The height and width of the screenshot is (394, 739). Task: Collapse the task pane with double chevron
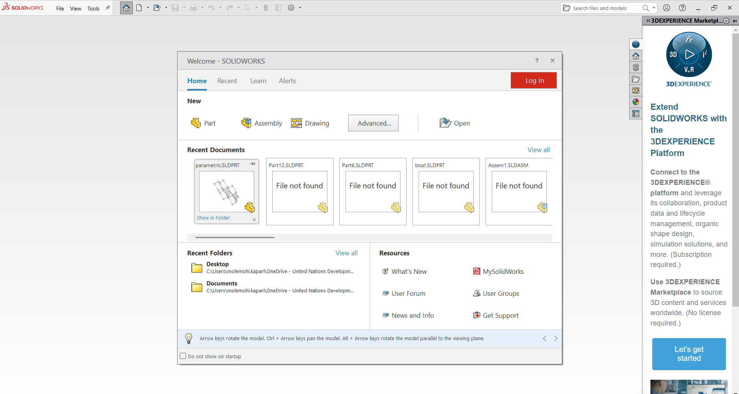pyautogui.click(x=648, y=21)
